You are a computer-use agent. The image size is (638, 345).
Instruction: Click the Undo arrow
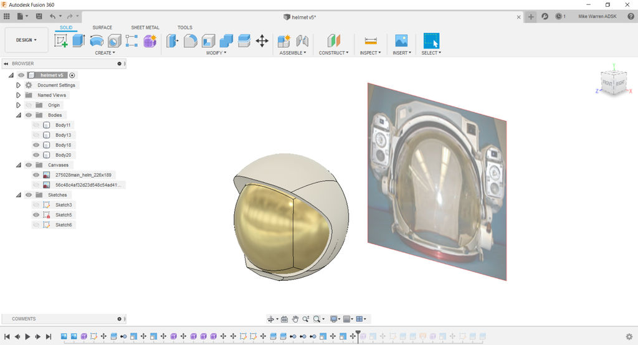(x=52, y=16)
